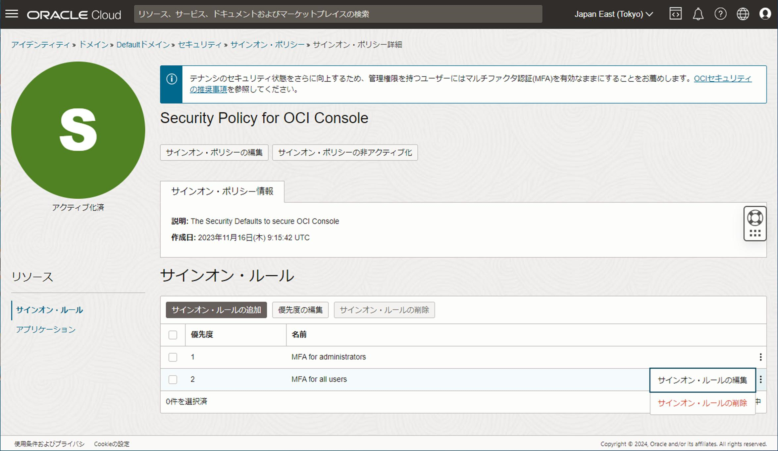The image size is (778, 451).
Task: Open 使用条件およびプライバシ footer link
Action: pyautogui.click(x=49, y=444)
